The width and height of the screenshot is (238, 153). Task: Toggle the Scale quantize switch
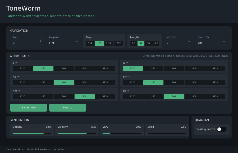pos(222,129)
